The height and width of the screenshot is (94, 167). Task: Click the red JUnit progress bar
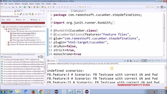[23, 23]
